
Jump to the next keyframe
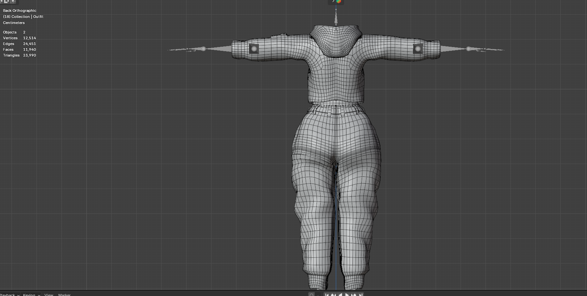pos(354,295)
